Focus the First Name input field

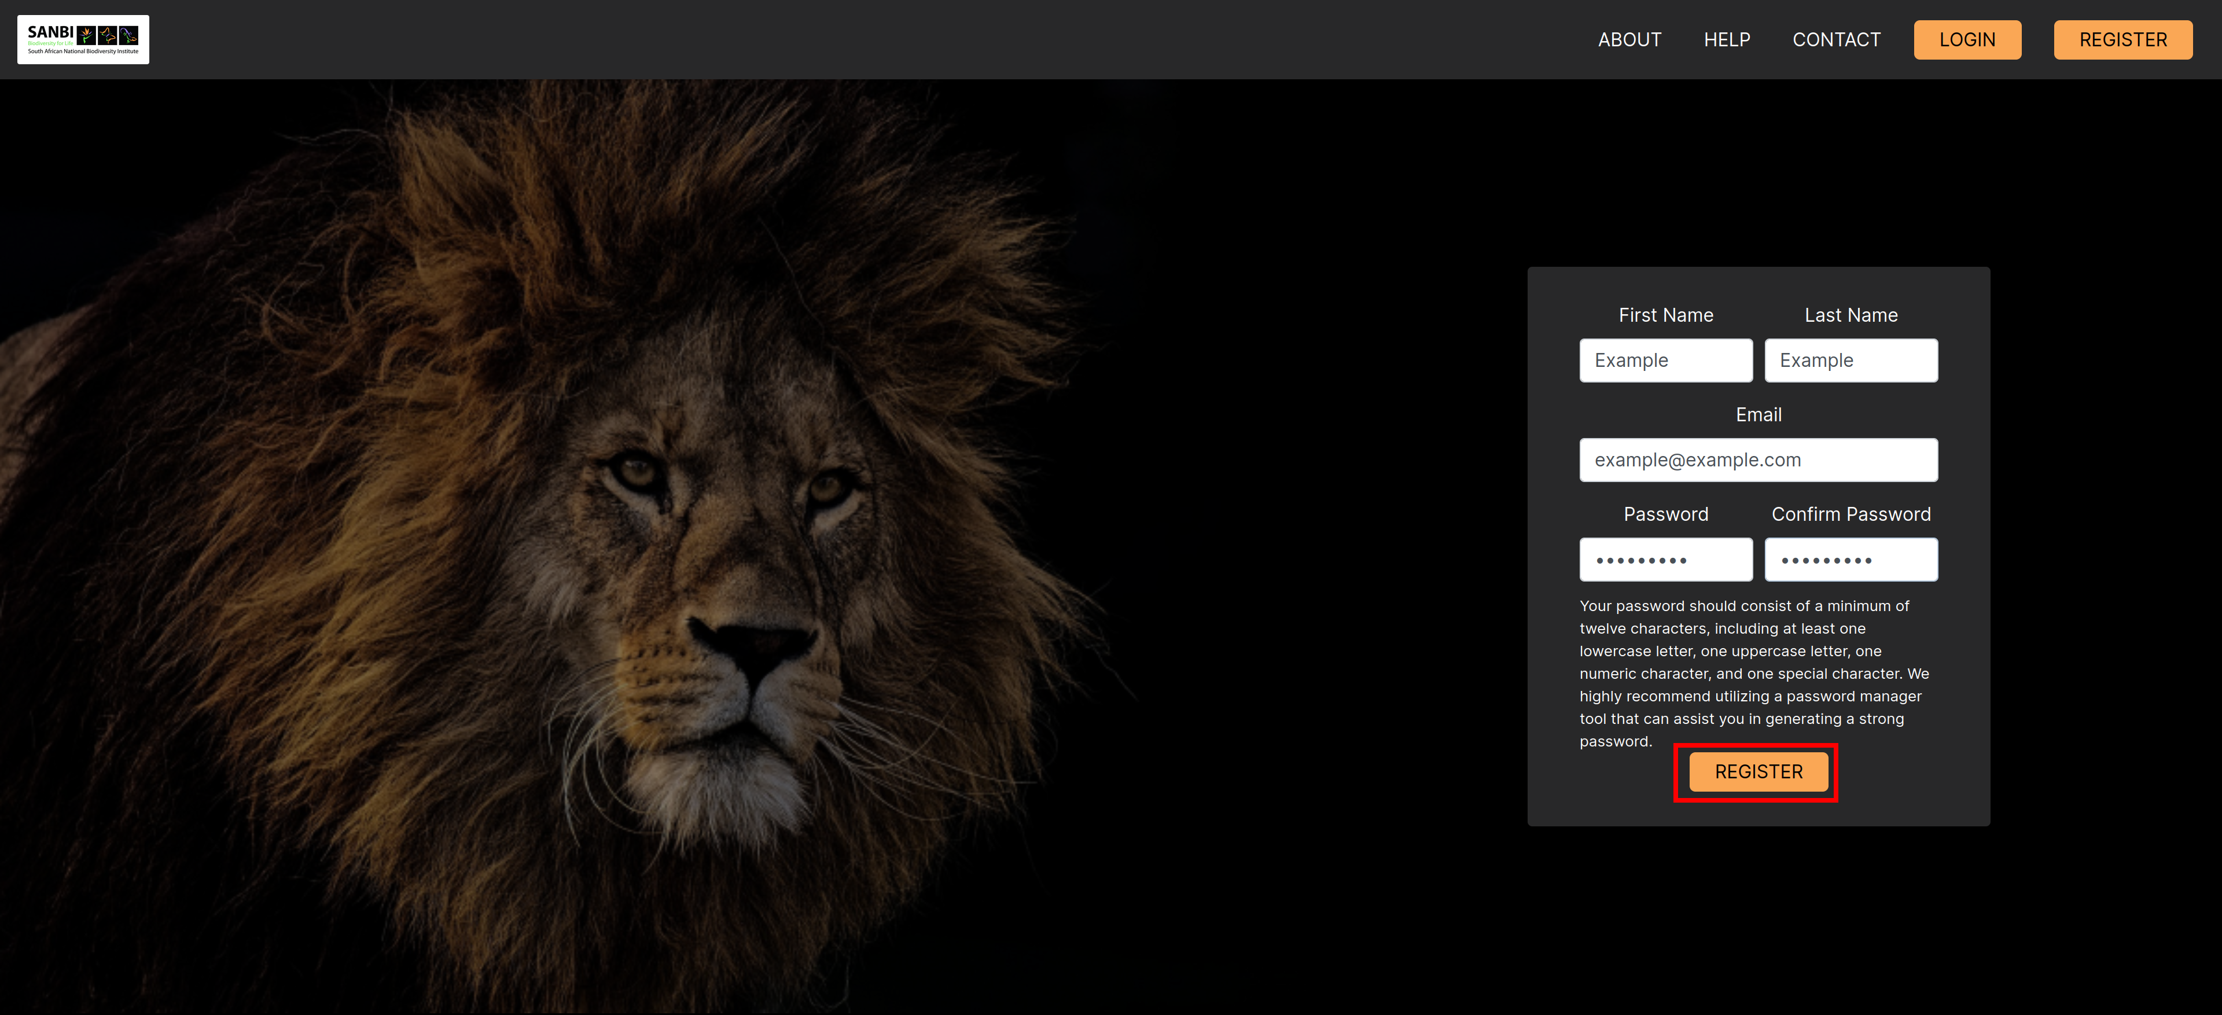1665,361
